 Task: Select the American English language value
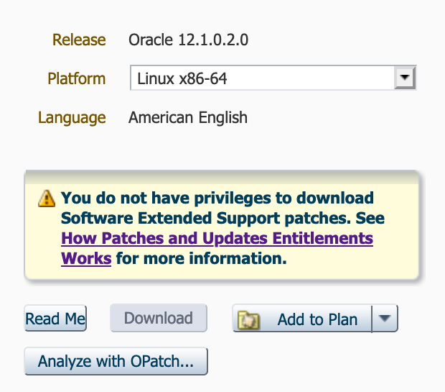(x=188, y=117)
